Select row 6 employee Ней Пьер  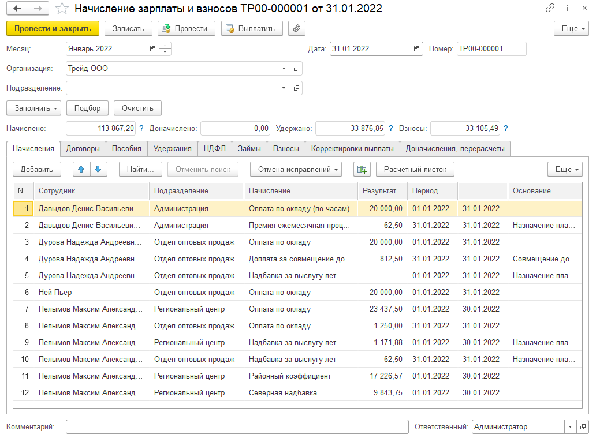55,293
